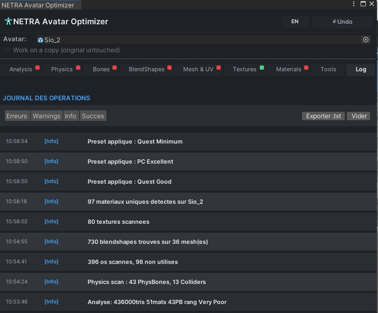Click the 10:54:55 timestamp
This screenshot has width=378, height=313.
[x=17, y=241]
